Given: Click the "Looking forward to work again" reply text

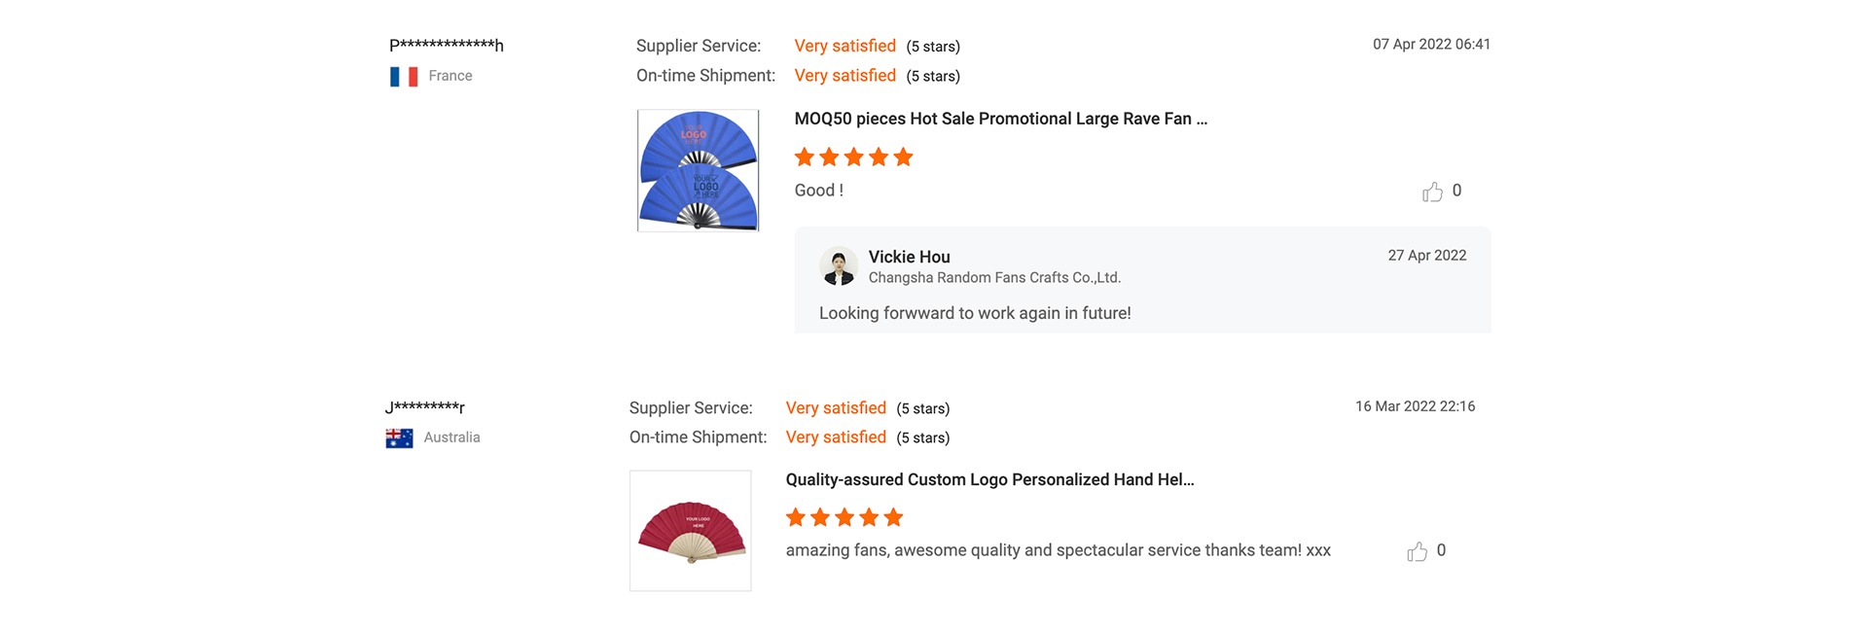Looking at the screenshot, I should point(975,313).
